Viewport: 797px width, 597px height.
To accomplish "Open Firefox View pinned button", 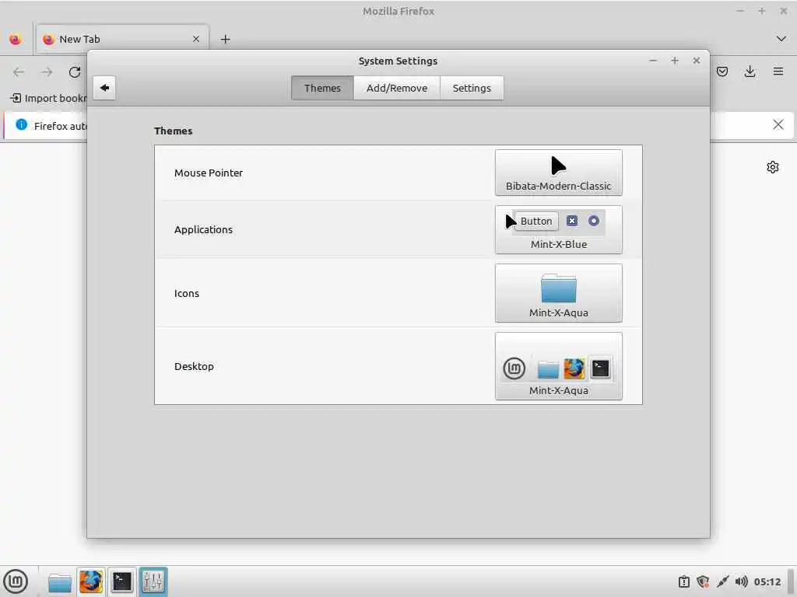I will pos(16,39).
